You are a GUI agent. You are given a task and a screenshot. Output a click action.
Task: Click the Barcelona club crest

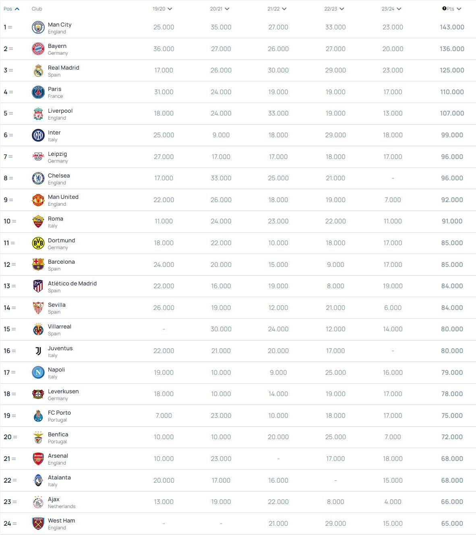click(x=38, y=264)
